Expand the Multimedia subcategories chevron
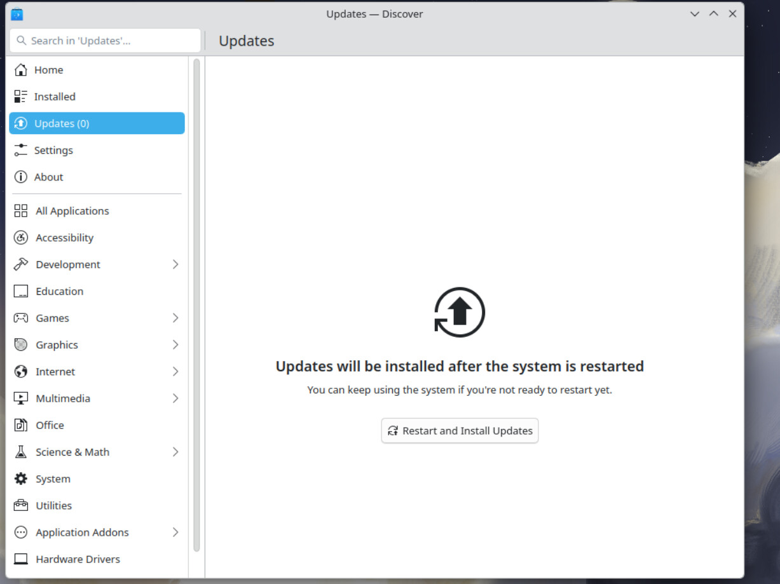Image resolution: width=780 pixels, height=584 pixels. tap(175, 398)
